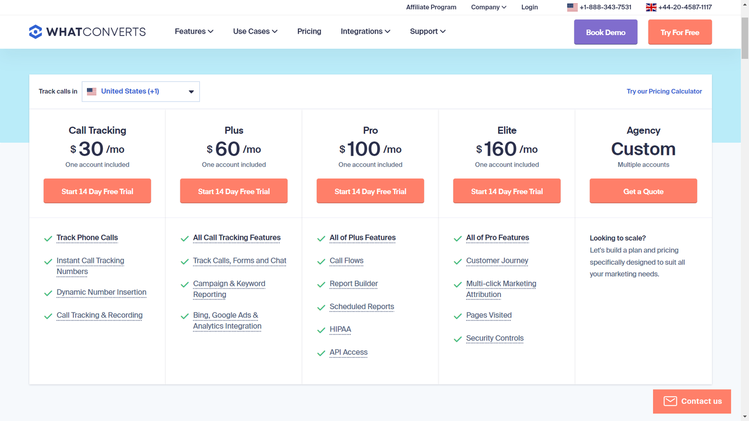
Task: Click the Scheduled Reports feature
Action: (x=362, y=306)
